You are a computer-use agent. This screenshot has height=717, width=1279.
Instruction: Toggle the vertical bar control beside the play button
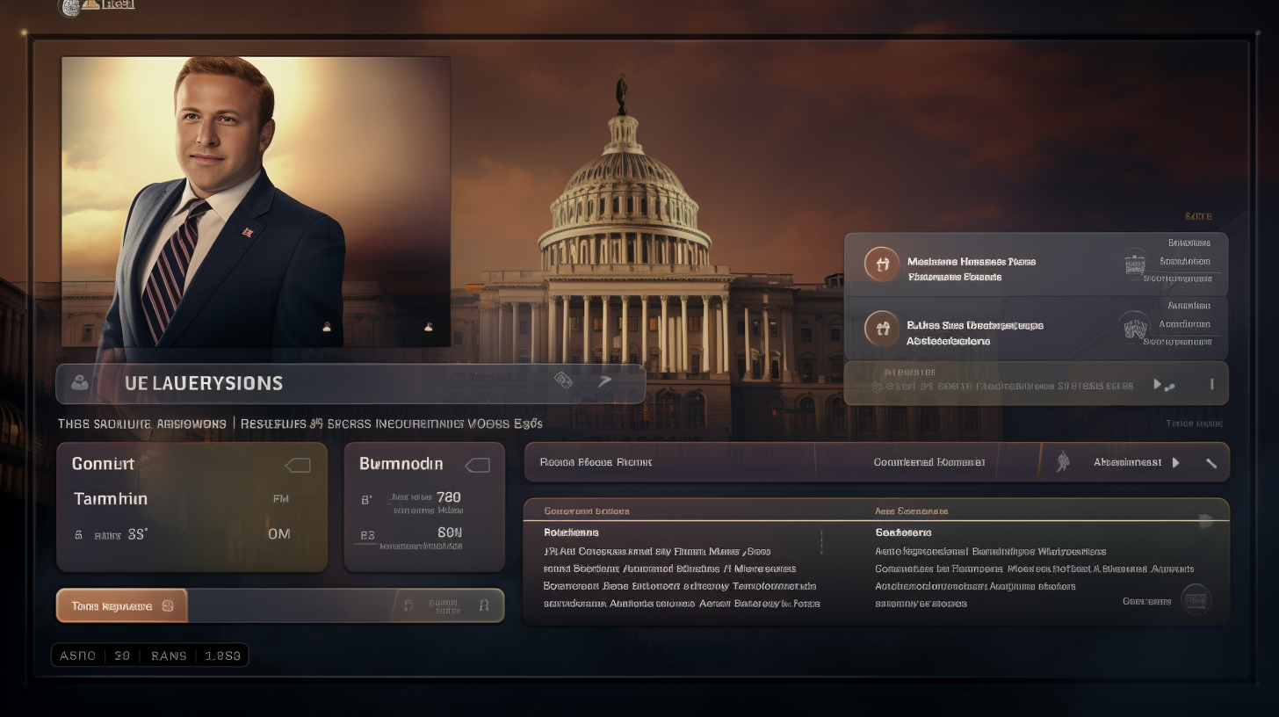coord(1211,384)
